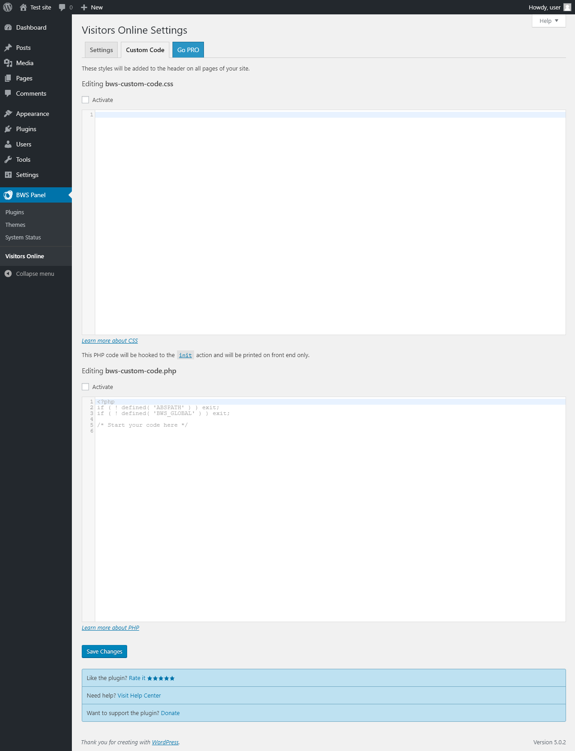The height and width of the screenshot is (751, 575).
Task: Click the 'Start your code here' comment line
Action: [142, 425]
